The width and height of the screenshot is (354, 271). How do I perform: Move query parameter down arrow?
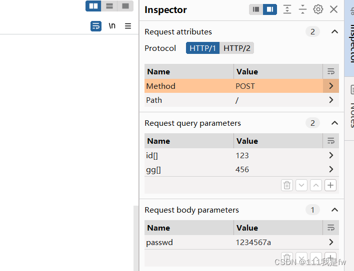coord(301,185)
